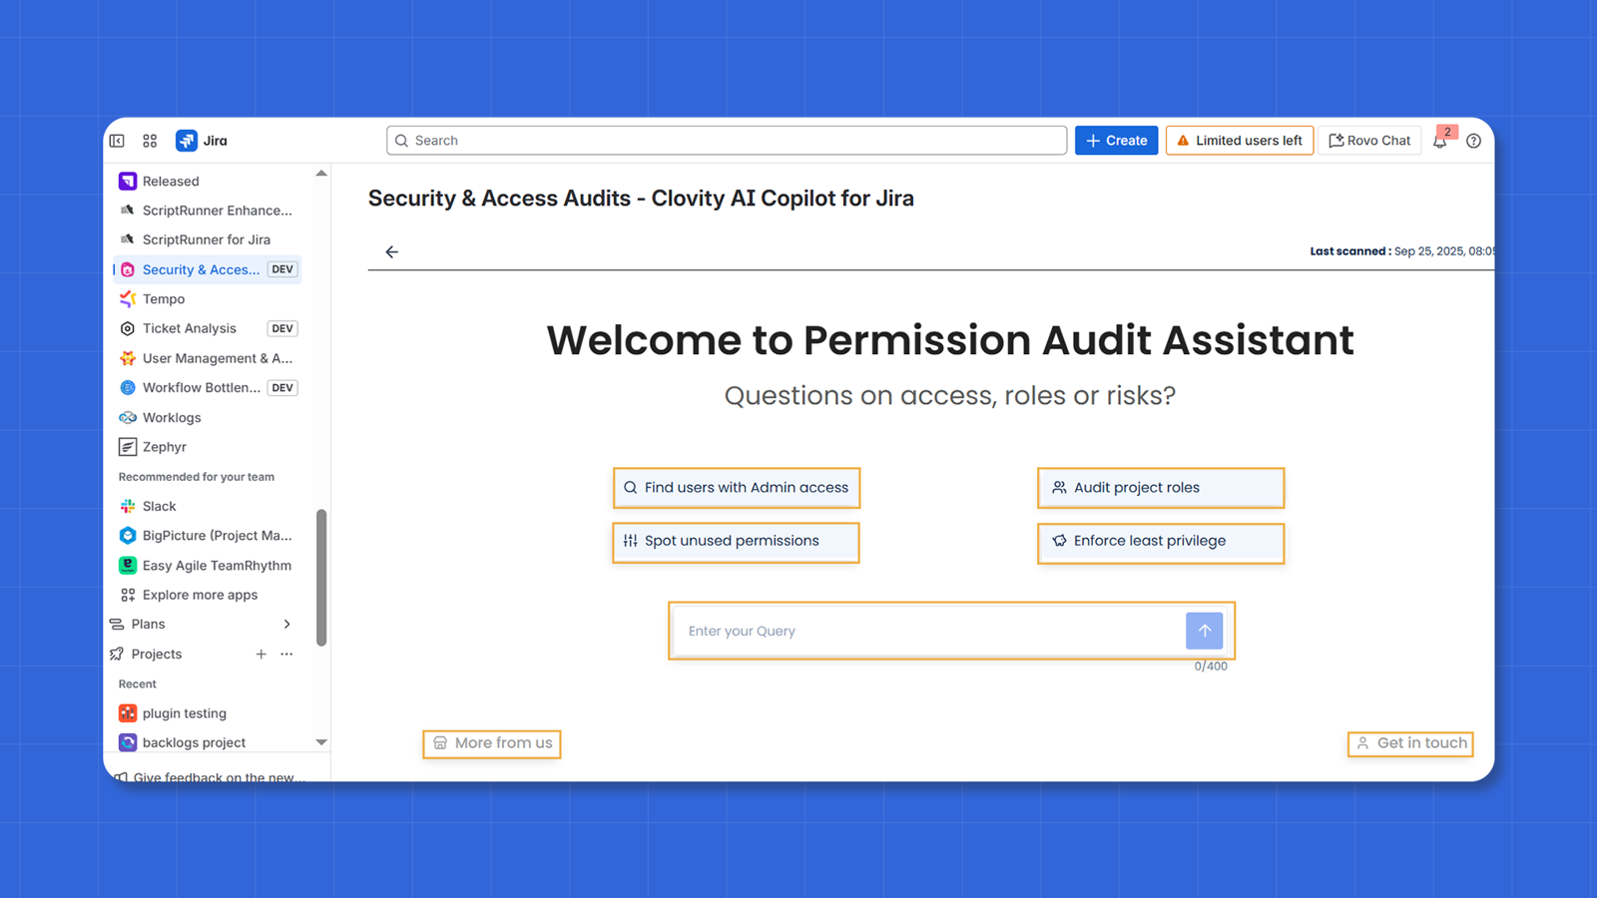This screenshot has width=1597, height=898.
Task: Open more options for Projects
Action: pos(287,654)
